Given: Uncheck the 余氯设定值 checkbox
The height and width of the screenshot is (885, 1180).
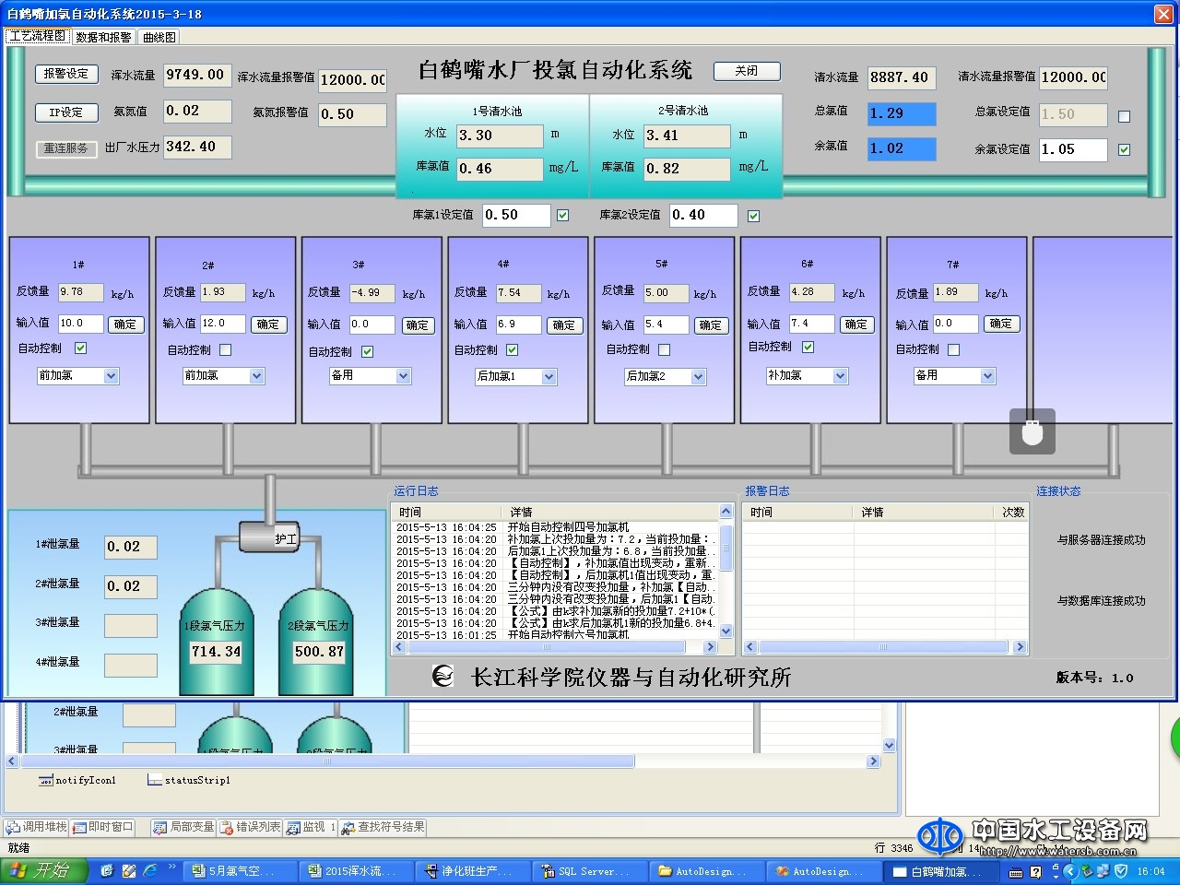Looking at the screenshot, I should (x=1124, y=149).
